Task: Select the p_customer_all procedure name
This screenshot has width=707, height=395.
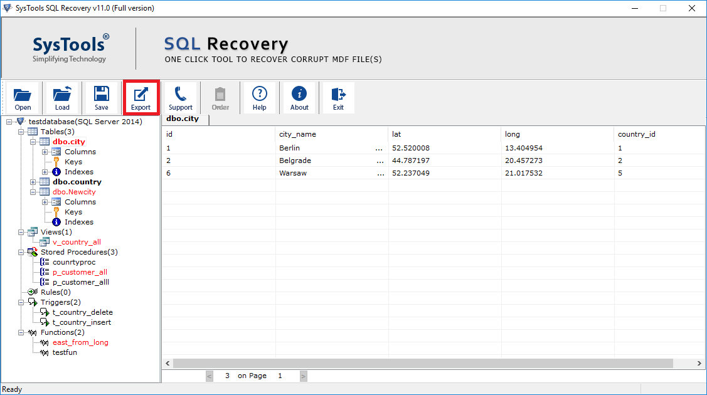Action: (x=80, y=272)
